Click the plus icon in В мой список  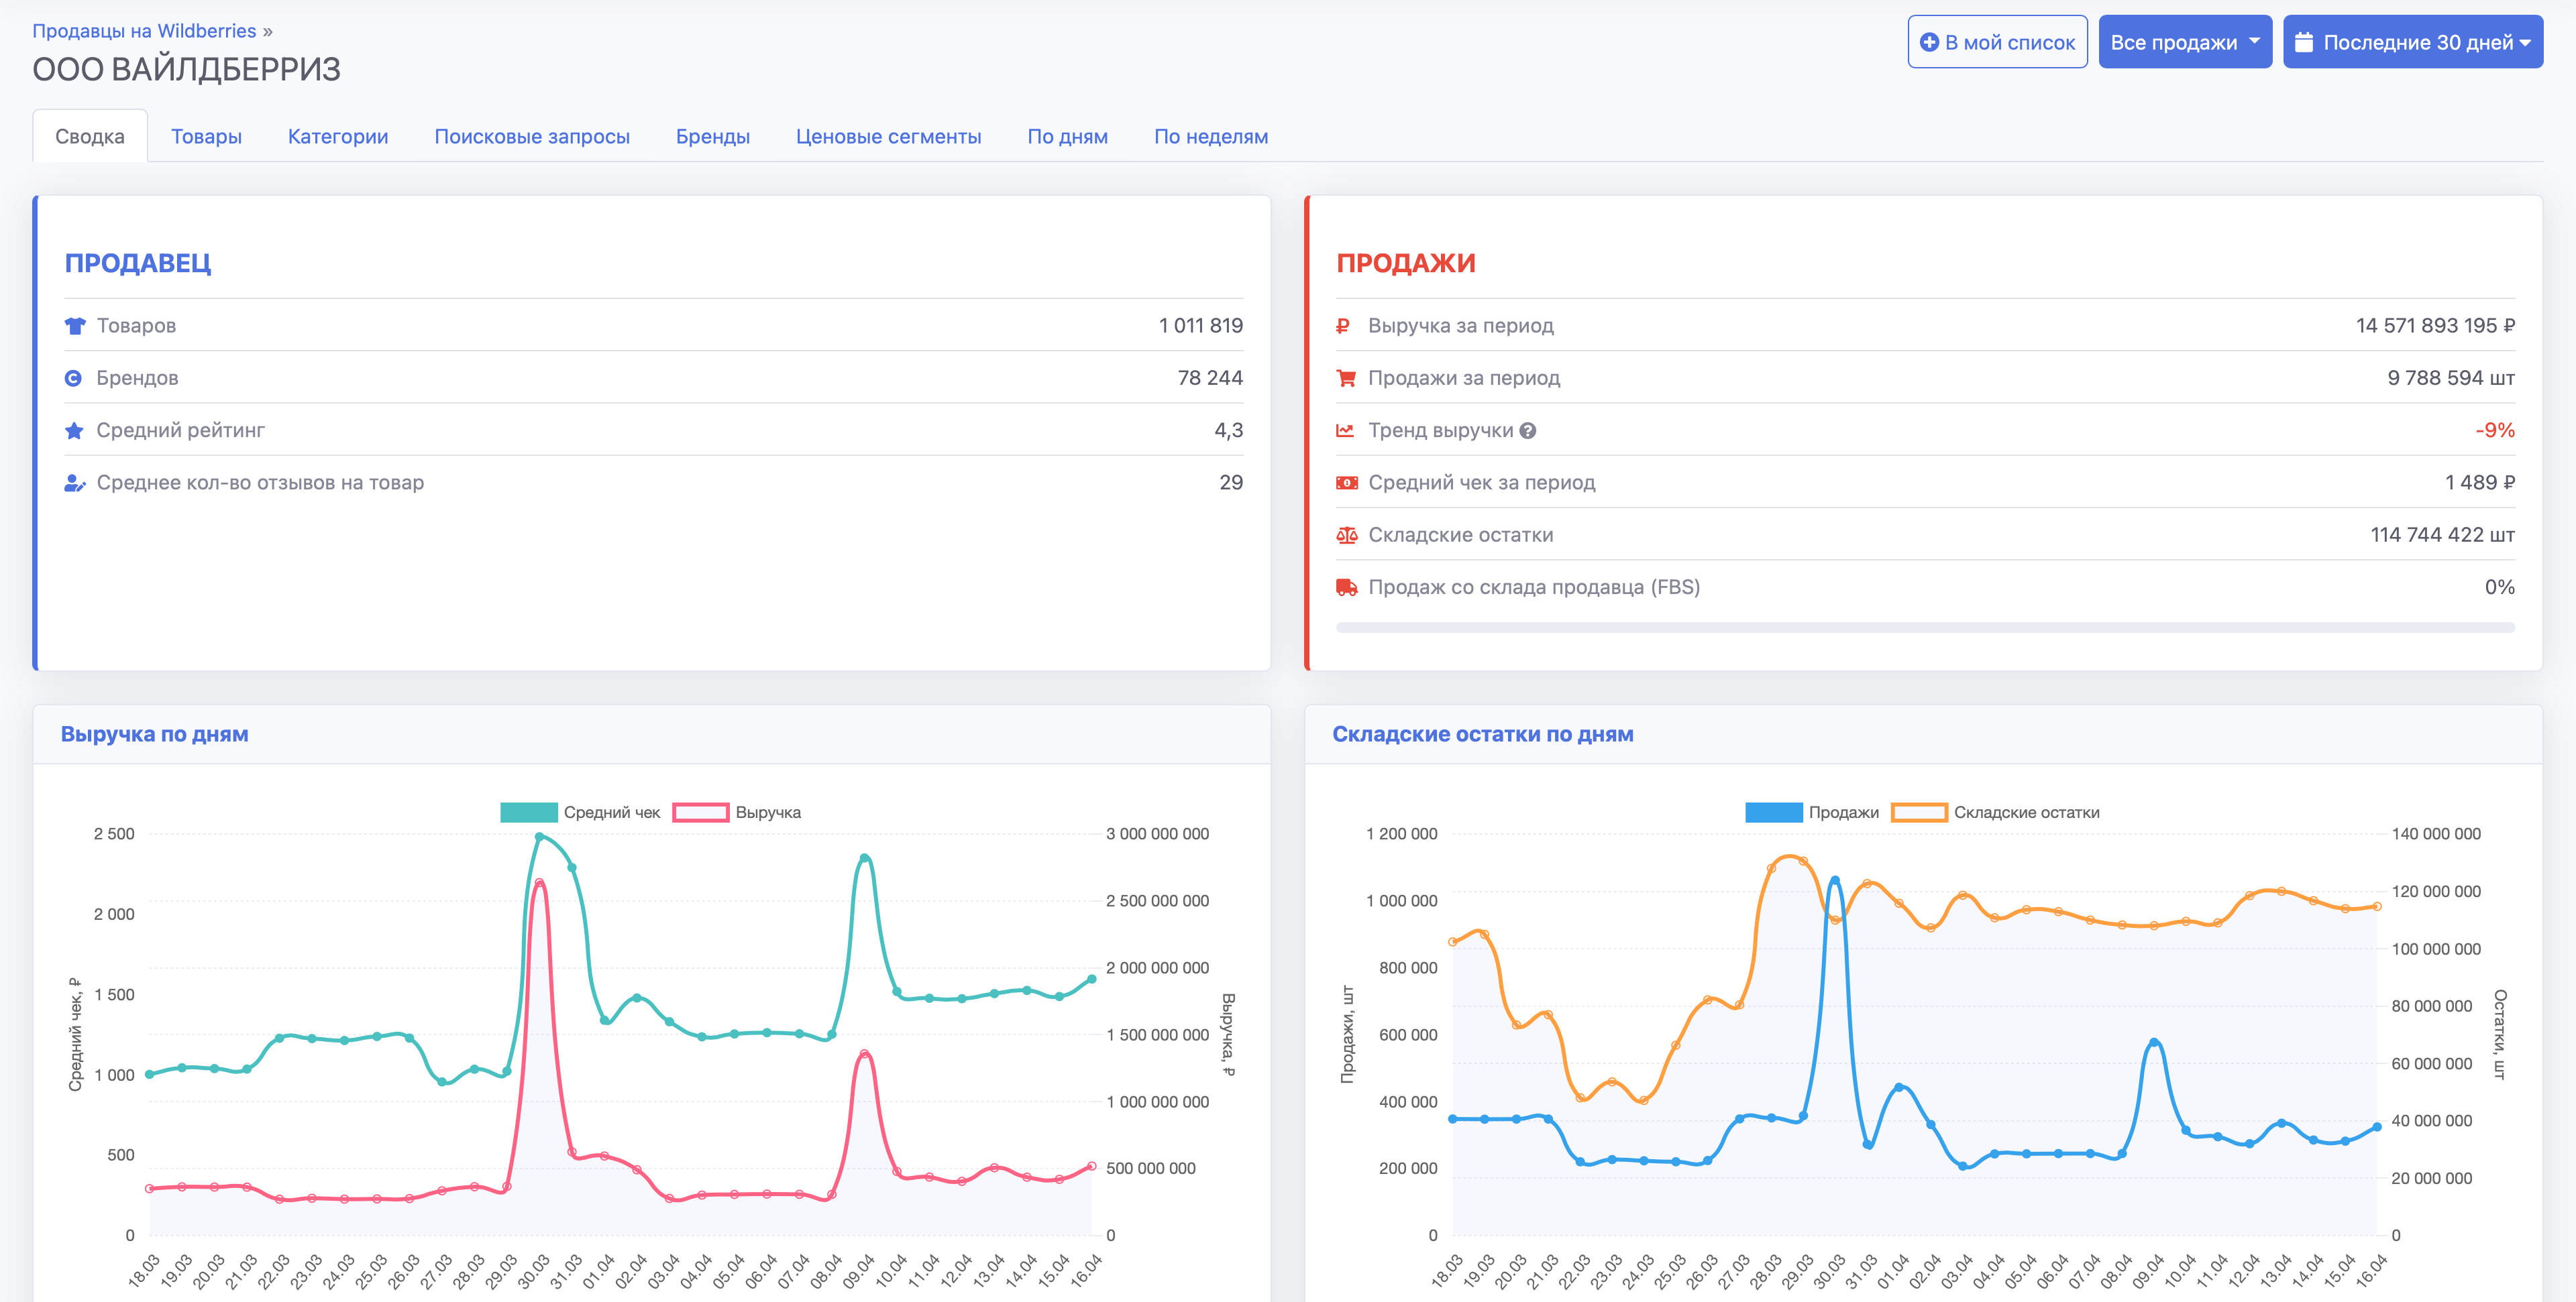[x=1931, y=42]
